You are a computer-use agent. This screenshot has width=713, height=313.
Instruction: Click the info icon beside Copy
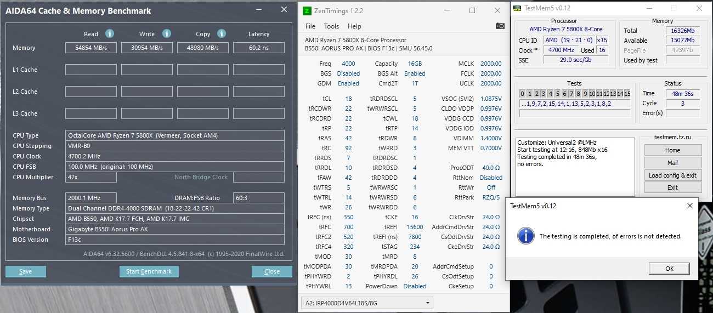tap(222, 33)
